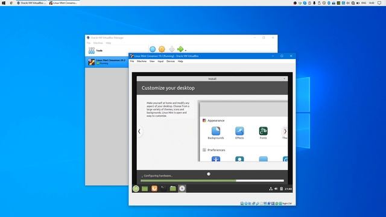Open the Windows Start button
This screenshot has width=386, height=217.
(x=4, y=3)
